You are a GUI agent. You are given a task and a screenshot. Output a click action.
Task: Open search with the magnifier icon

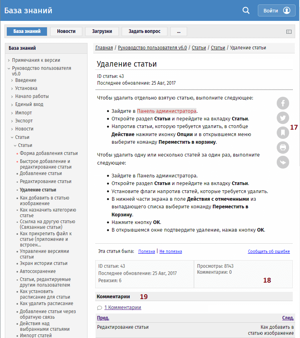click(x=246, y=10)
